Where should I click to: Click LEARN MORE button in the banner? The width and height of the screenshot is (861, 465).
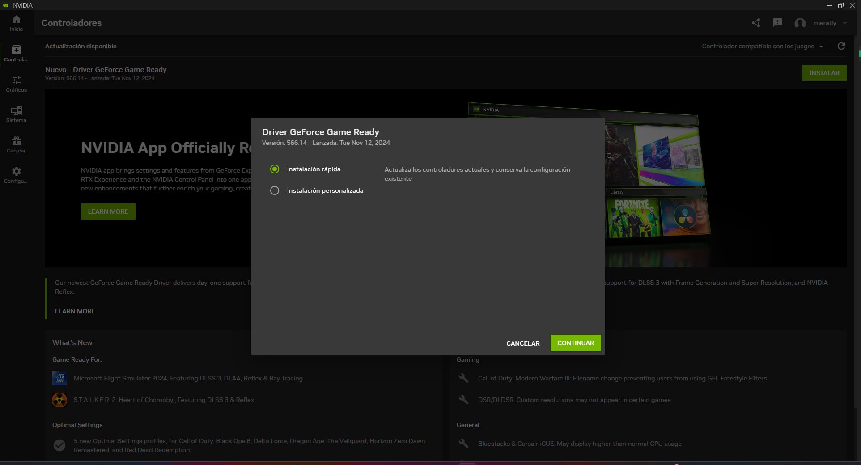click(x=108, y=211)
